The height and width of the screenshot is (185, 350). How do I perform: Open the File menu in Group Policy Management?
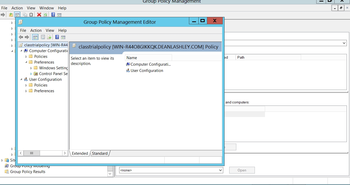[4, 8]
